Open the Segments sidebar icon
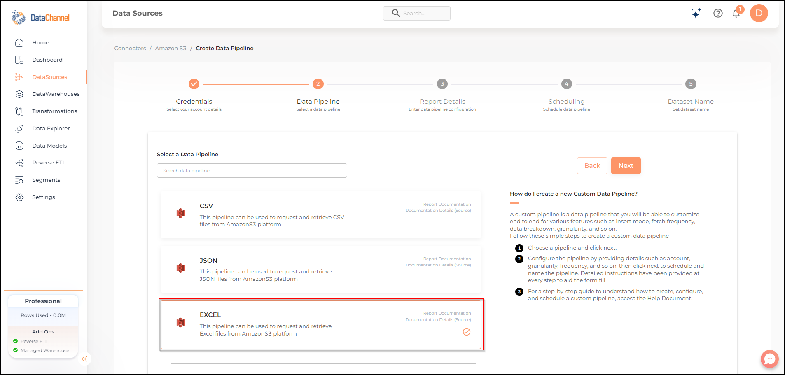This screenshot has width=785, height=375. click(x=19, y=180)
